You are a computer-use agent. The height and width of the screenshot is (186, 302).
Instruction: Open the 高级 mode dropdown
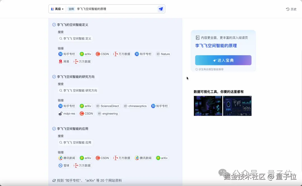tap(57, 9)
